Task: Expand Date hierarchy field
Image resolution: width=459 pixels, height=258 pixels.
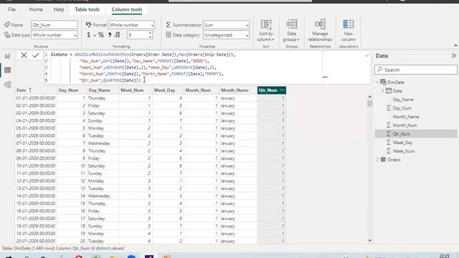Action: (x=382, y=91)
